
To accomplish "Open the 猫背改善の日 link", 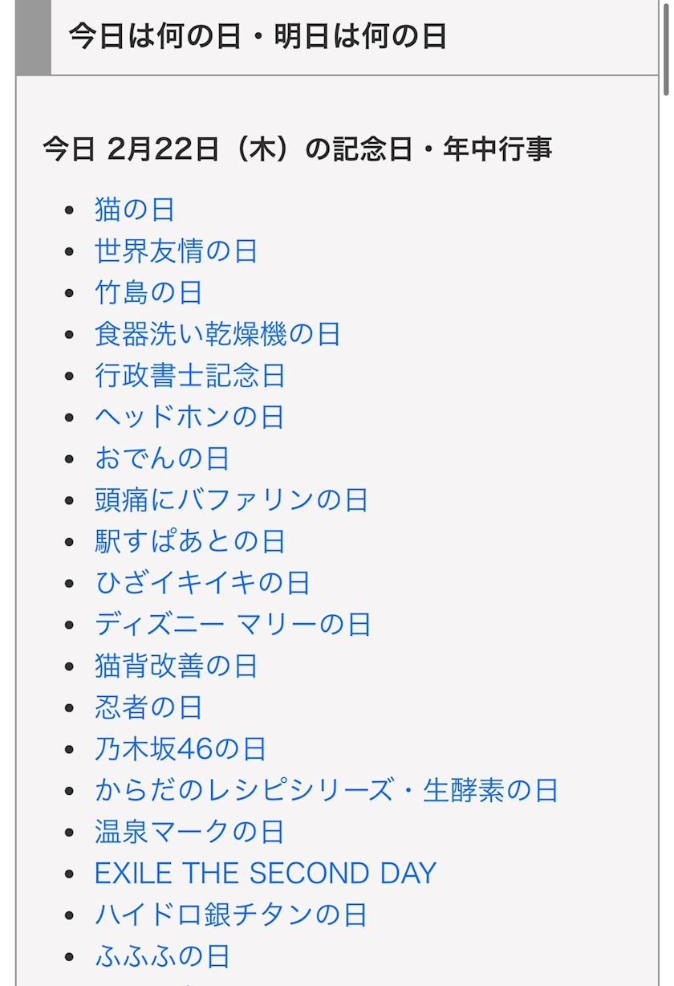I will click(176, 666).
